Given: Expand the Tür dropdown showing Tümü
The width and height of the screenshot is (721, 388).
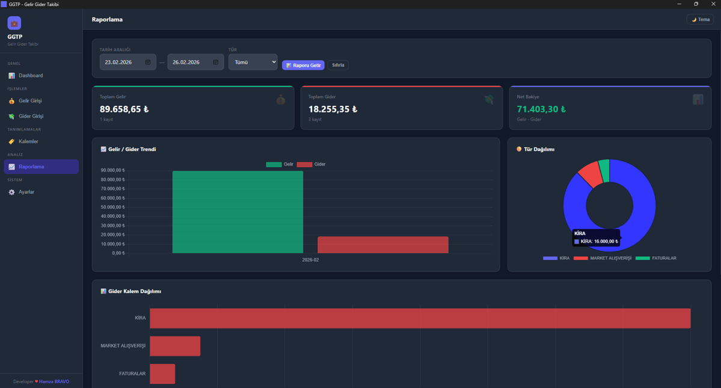Looking at the screenshot, I should 253,62.
